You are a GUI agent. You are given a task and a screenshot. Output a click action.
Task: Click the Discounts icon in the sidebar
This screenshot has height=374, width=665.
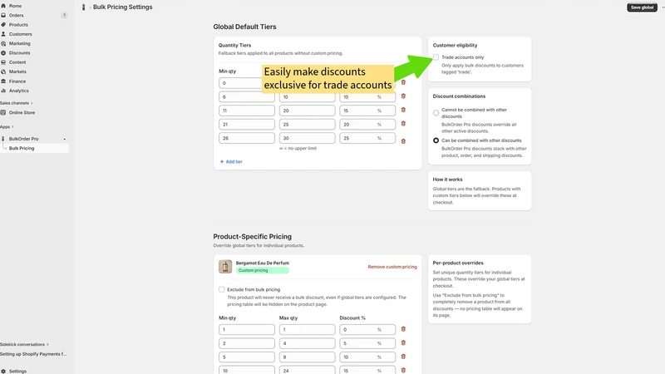pyautogui.click(x=3, y=53)
